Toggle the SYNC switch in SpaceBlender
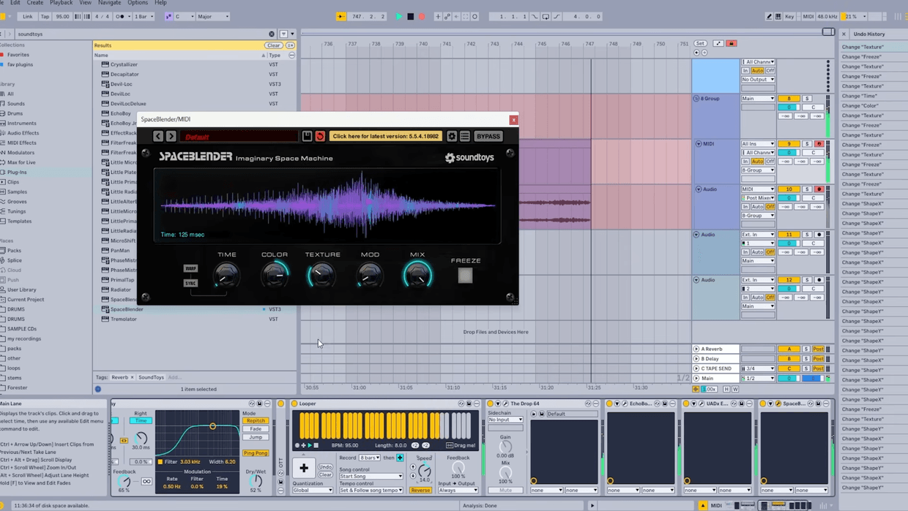Screen dimensions: 908x511 190,283
